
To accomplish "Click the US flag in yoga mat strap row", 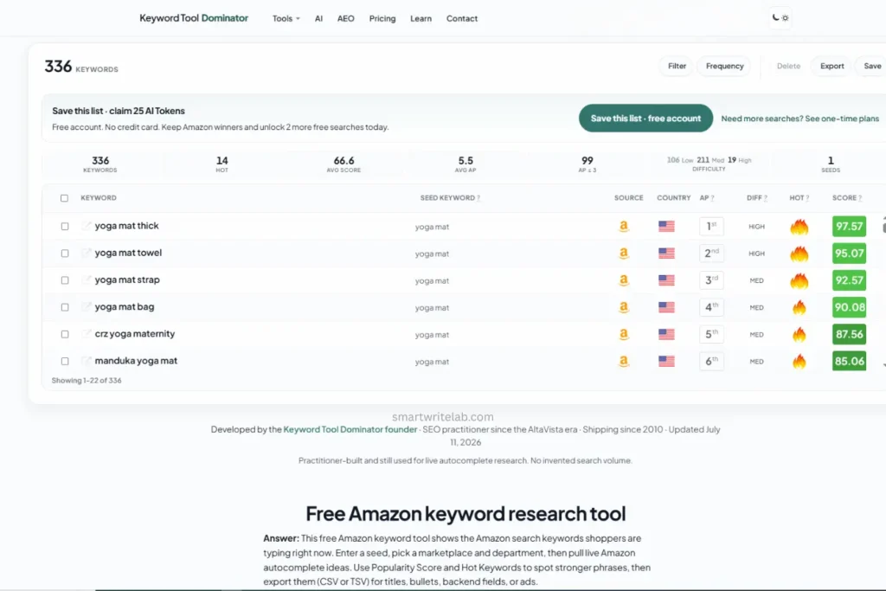I will (x=667, y=281).
